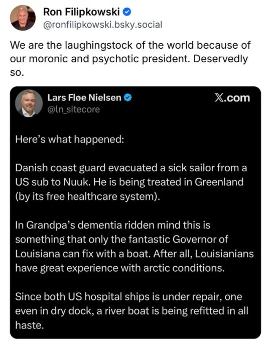Click the X.com source label
271x342 pixels.
232,98
